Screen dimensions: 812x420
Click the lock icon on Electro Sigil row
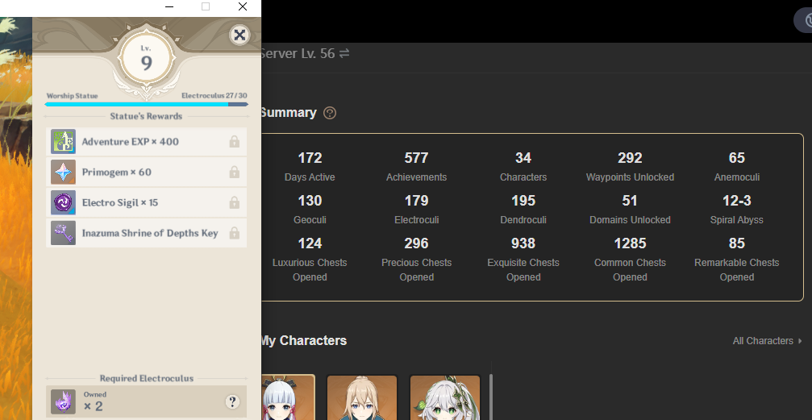click(234, 203)
